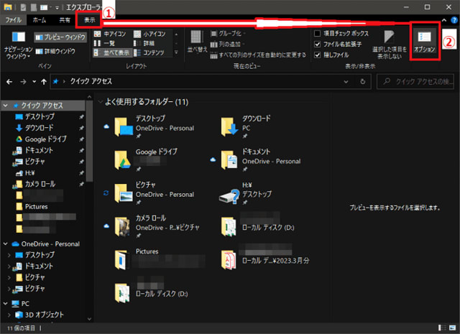Click the クイック アクセスの検索 search box
This screenshot has height=334, width=460.
point(420,82)
